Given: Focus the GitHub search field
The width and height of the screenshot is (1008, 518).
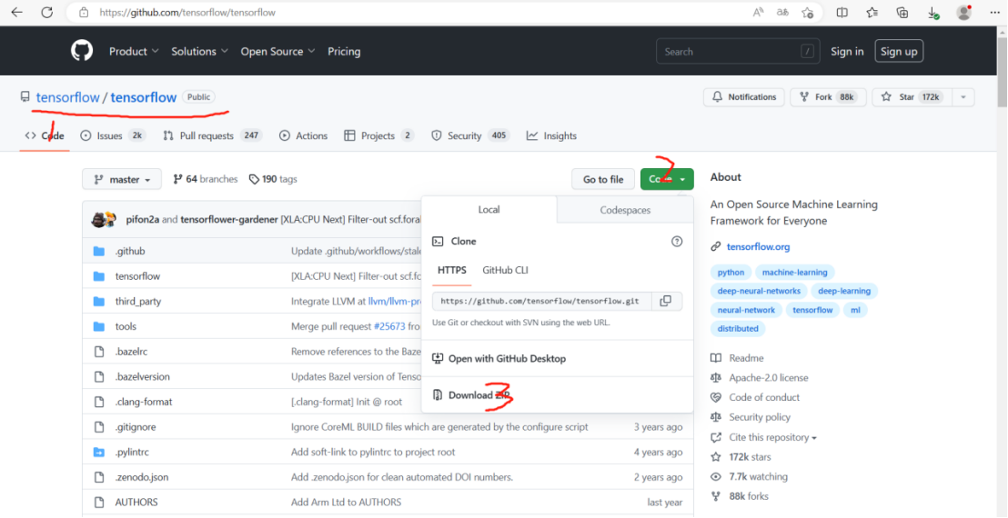Looking at the screenshot, I should (738, 52).
